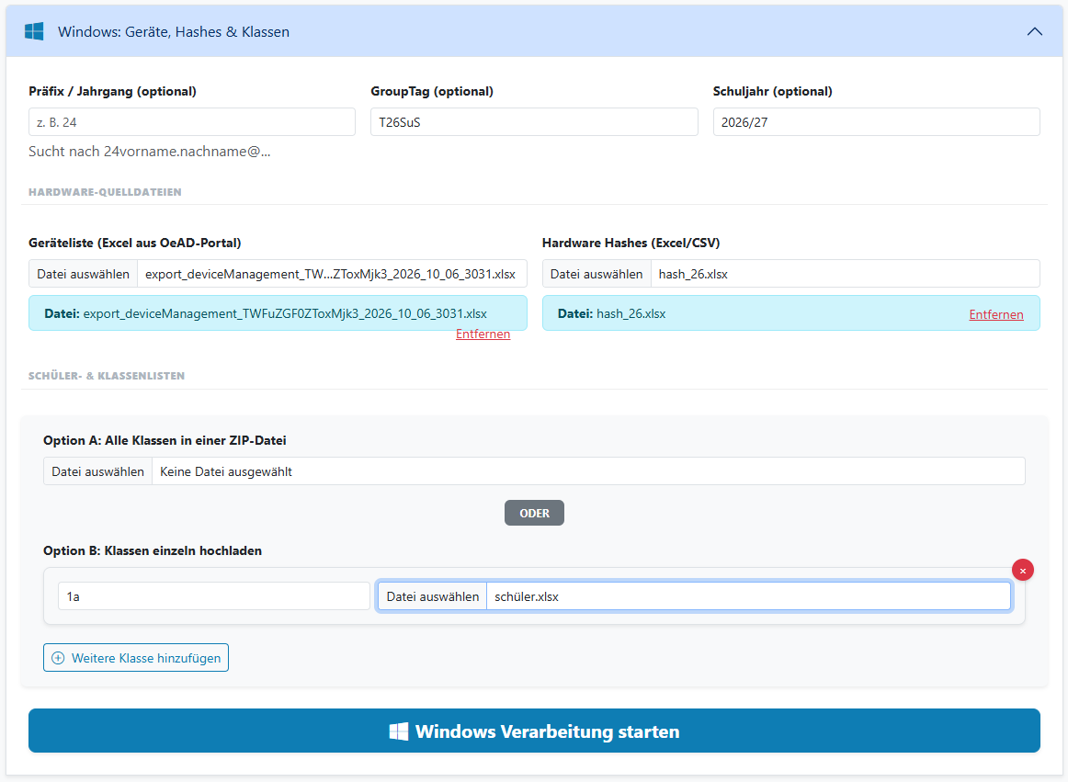
Task: Edit the class name field containing 1a
Action: [214, 596]
